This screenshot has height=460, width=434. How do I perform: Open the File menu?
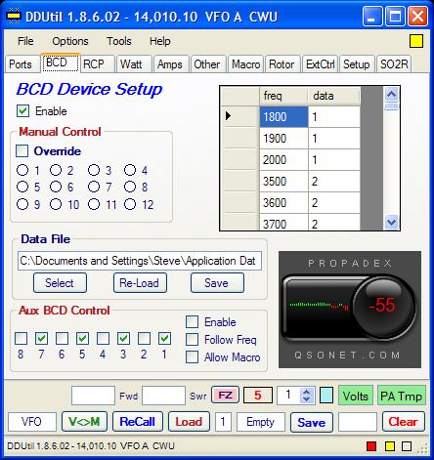[x=25, y=41]
